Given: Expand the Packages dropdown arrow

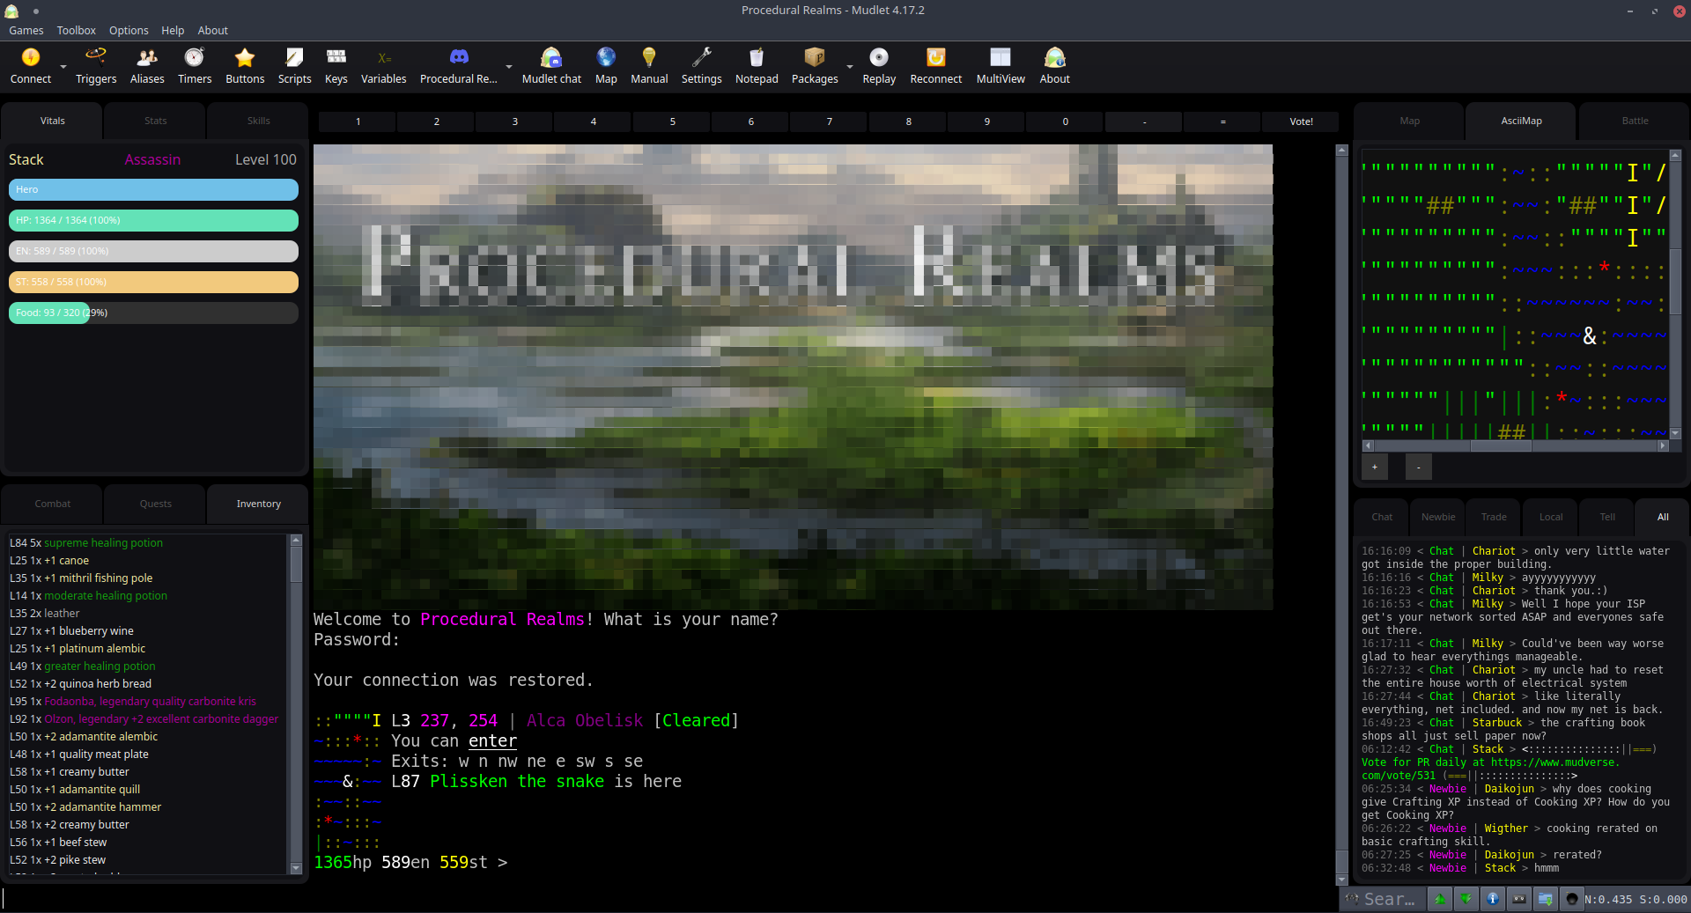Looking at the screenshot, I should click(850, 67).
